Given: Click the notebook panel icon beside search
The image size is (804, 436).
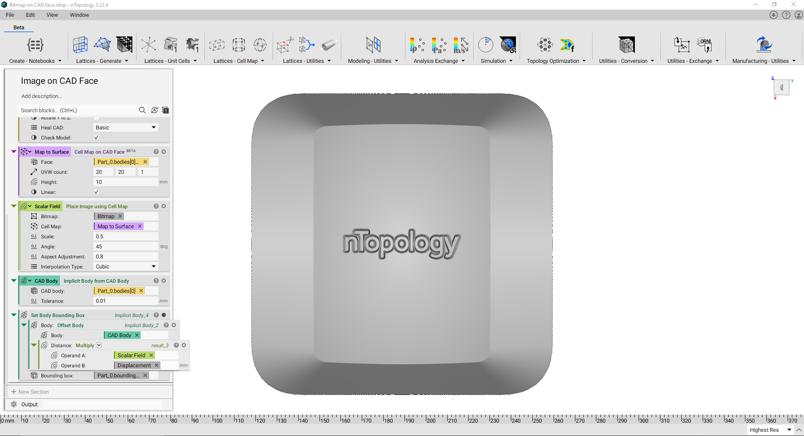Looking at the screenshot, I should click(165, 110).
